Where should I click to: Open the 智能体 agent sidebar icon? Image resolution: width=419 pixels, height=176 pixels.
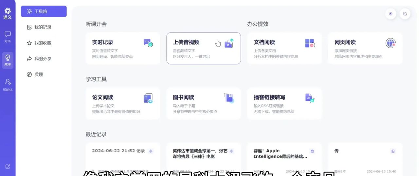tap(8, 84)
